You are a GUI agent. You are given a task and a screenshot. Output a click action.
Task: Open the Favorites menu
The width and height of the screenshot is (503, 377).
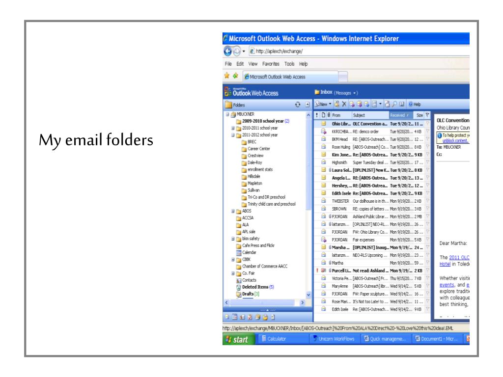pyautogui.click(x=271, y=64)
